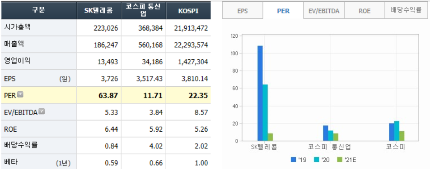Switch to the EV/EBITDA chart tab
430x169 pixels.
tap(324, 11)
